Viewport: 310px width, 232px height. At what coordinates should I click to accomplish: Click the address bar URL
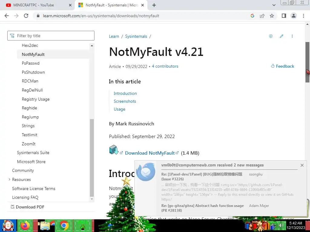click(101, 16)
